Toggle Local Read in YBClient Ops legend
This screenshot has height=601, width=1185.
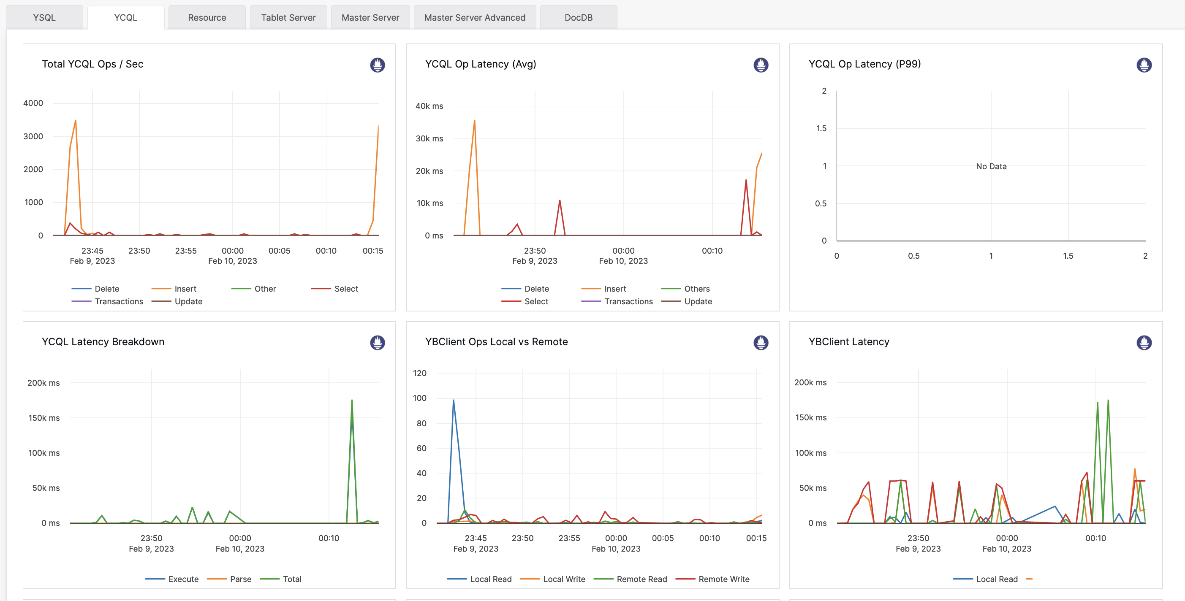tap(479, 579)
